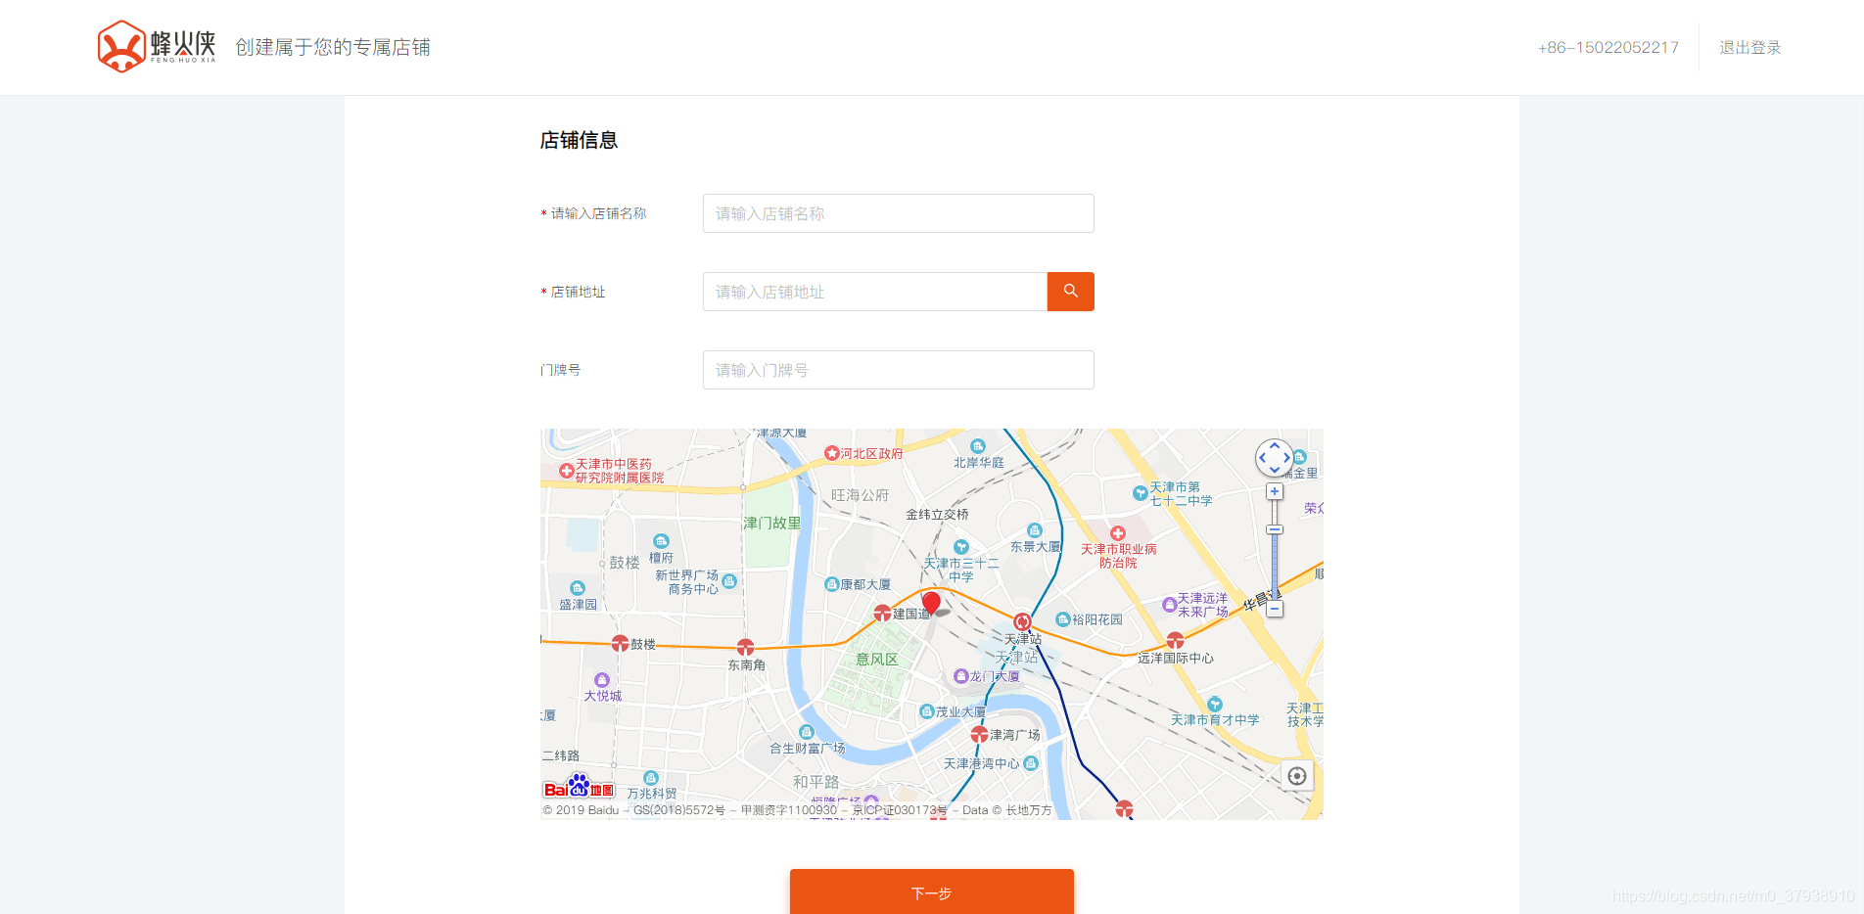Viewport: 1864px width, 914px height.
Task: Click the zoom in plus button on the map
Action: pos(1275,490)
